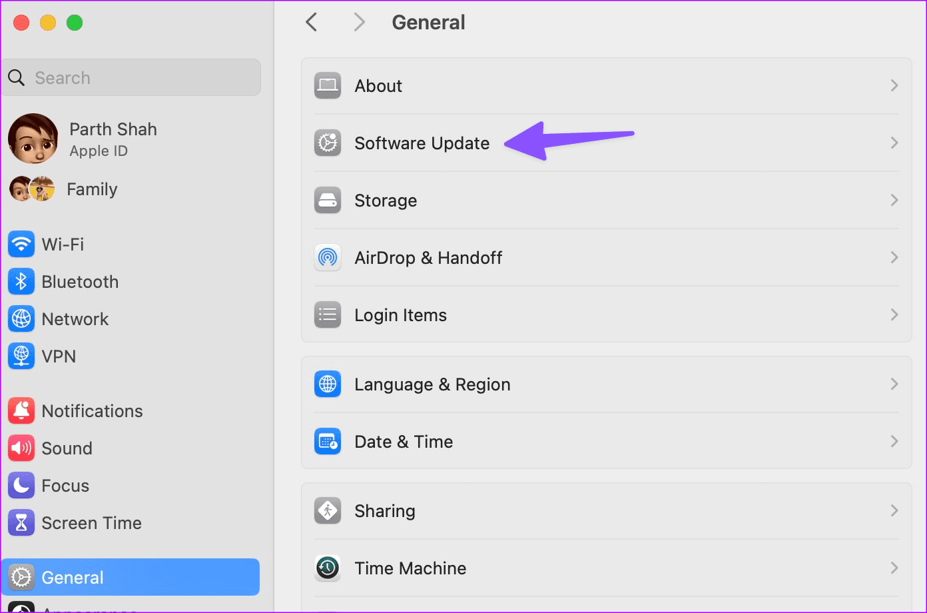The width and height of the screenshot is (927, 613).
Task: Open VPN settings from sidebar
Action: [59, 356]
